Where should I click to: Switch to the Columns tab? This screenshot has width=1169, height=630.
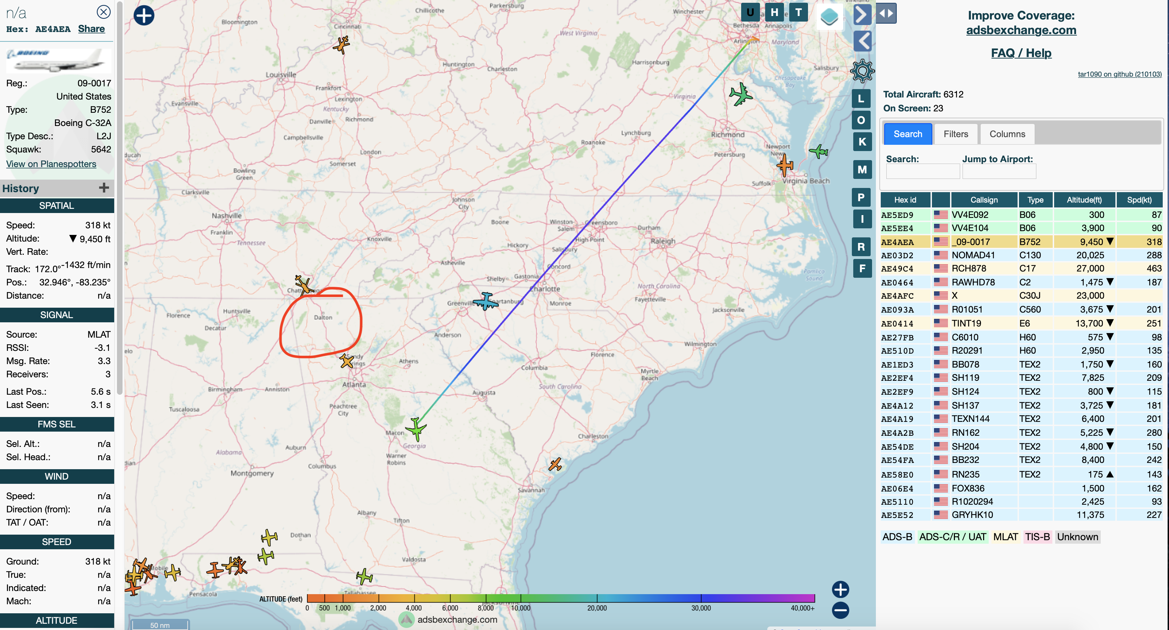1007,134
